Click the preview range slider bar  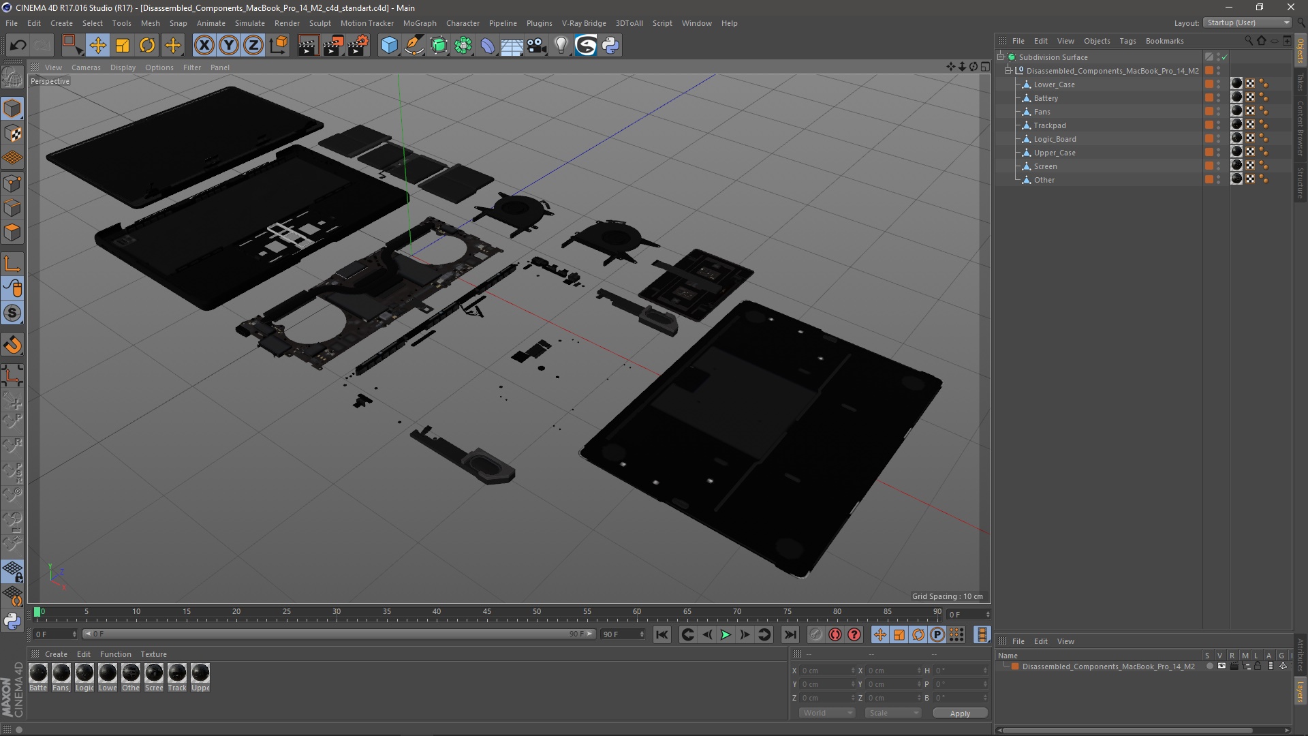coord(339,634)
